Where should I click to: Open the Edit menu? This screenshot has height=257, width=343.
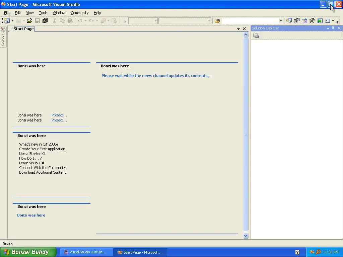(x=18, y=13)
